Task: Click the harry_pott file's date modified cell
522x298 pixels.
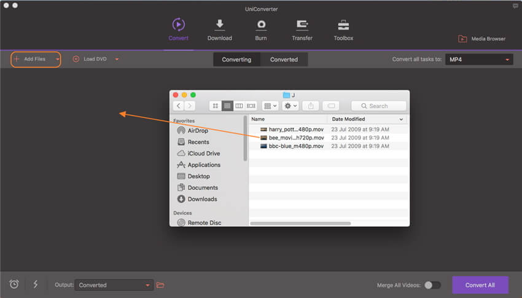Action: pyautogui.click(x=360, y=129)
